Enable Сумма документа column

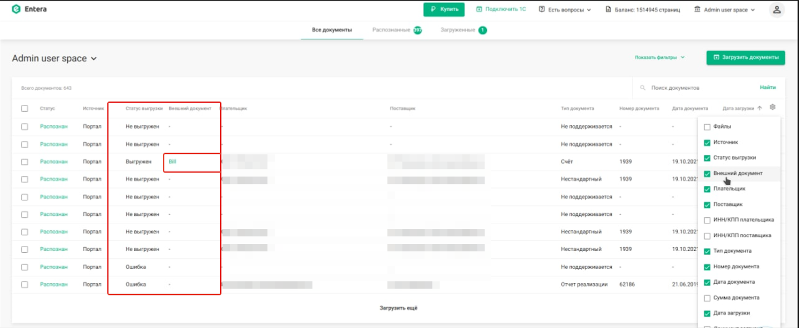pos(707,298)
